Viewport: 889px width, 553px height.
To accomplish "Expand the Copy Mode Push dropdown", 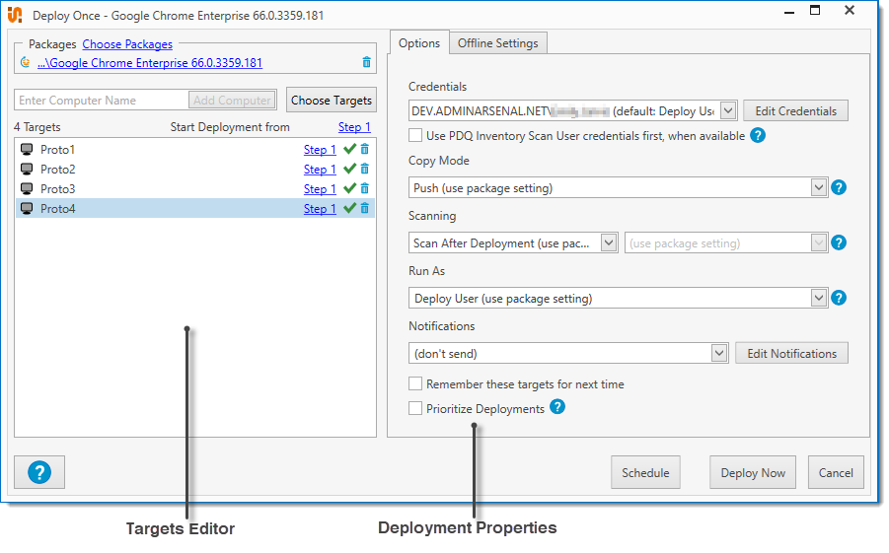I will (x=817, y=187).
